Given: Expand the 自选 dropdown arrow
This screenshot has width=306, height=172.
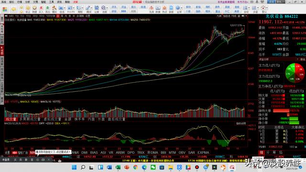Looking at the screenshot, I should (65, 8).
